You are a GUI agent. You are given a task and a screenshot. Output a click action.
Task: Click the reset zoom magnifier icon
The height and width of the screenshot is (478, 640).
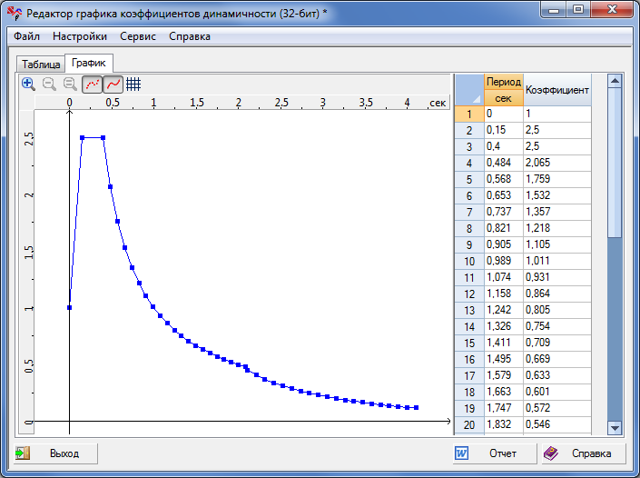click(x=70, y=84)
